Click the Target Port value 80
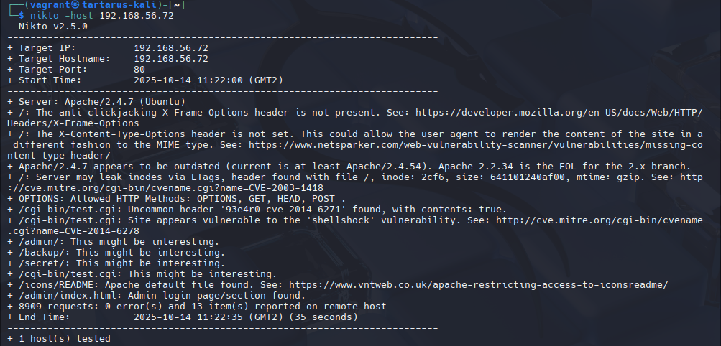The image size is (721, 346). click(139, 70)
